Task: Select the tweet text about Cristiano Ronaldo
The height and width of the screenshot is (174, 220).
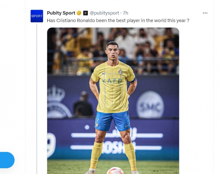Action: coord(118,21)
